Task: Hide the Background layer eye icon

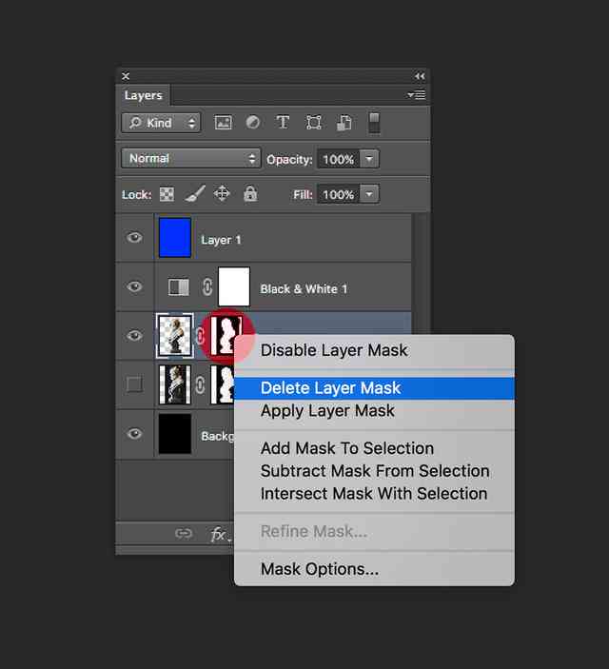Action: (134, 434)
